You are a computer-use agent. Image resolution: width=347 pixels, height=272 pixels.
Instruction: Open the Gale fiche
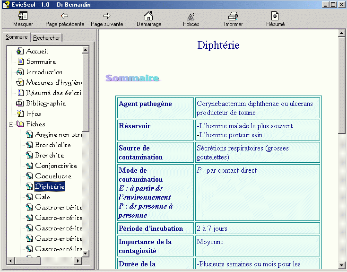pyautogui.click(x=43, y=197)
